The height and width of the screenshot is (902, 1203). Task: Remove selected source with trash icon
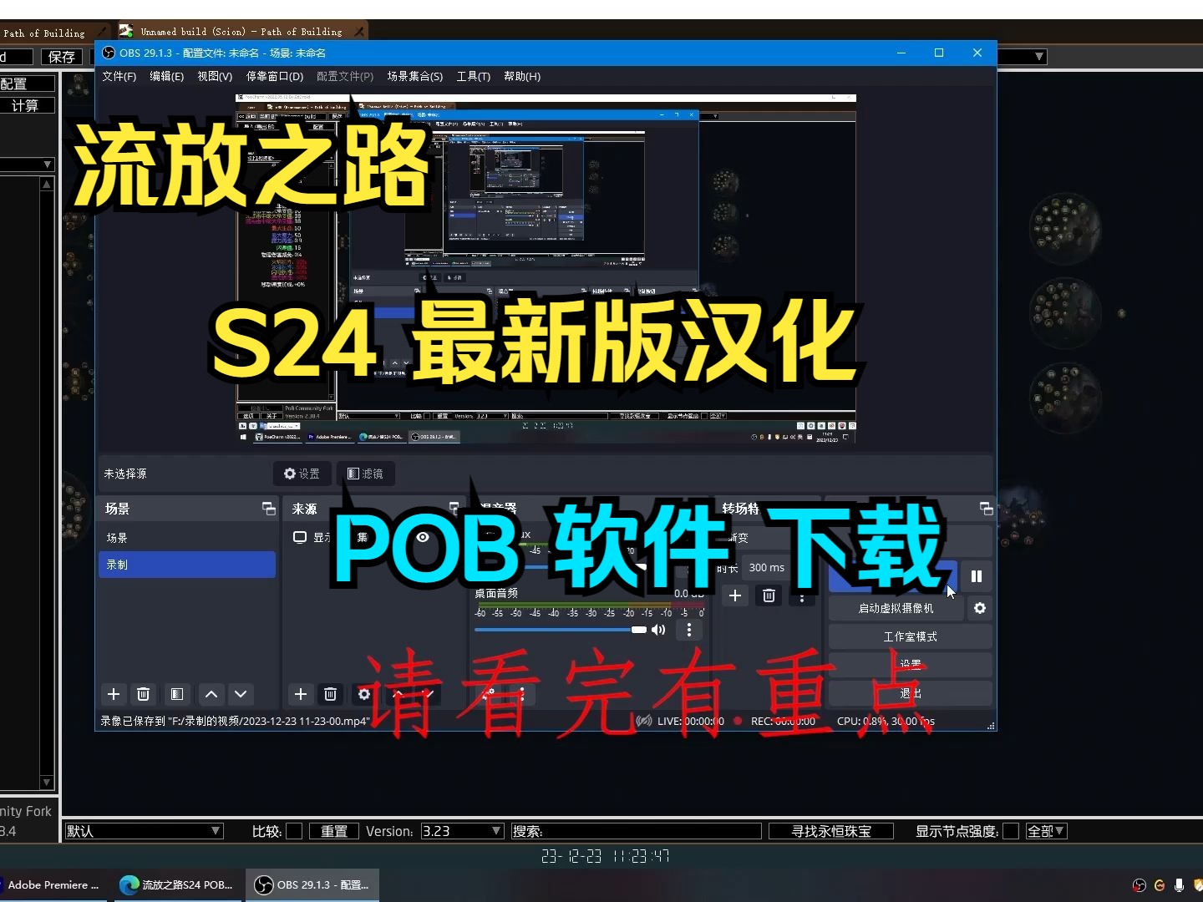[x=331, y=694]
